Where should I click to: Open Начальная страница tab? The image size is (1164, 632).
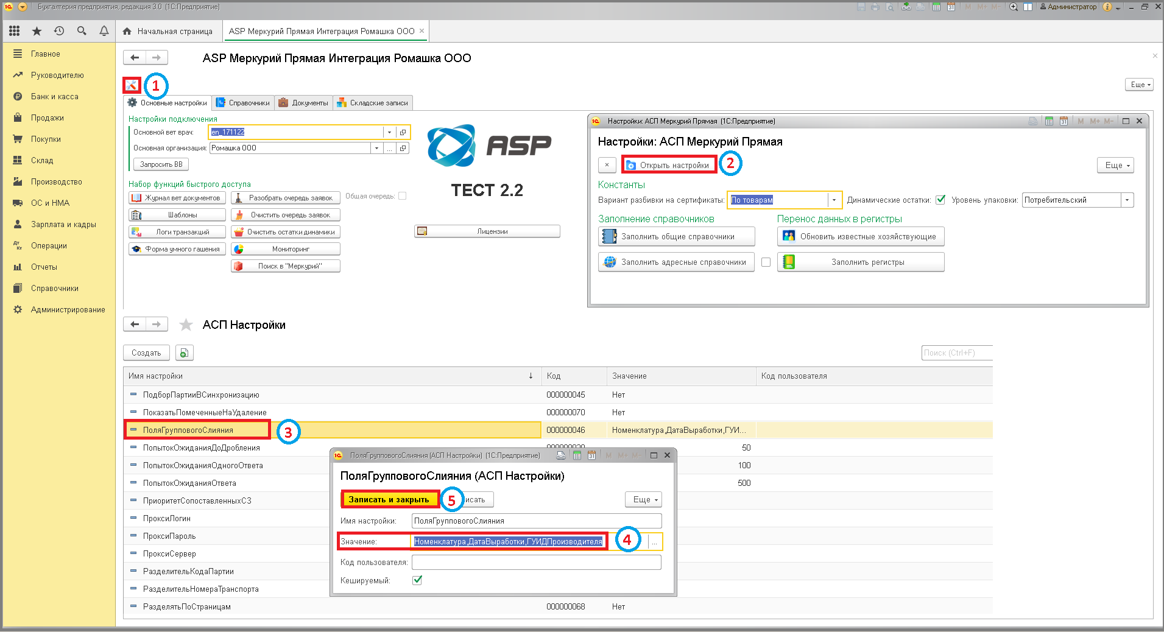click(168, 31)
